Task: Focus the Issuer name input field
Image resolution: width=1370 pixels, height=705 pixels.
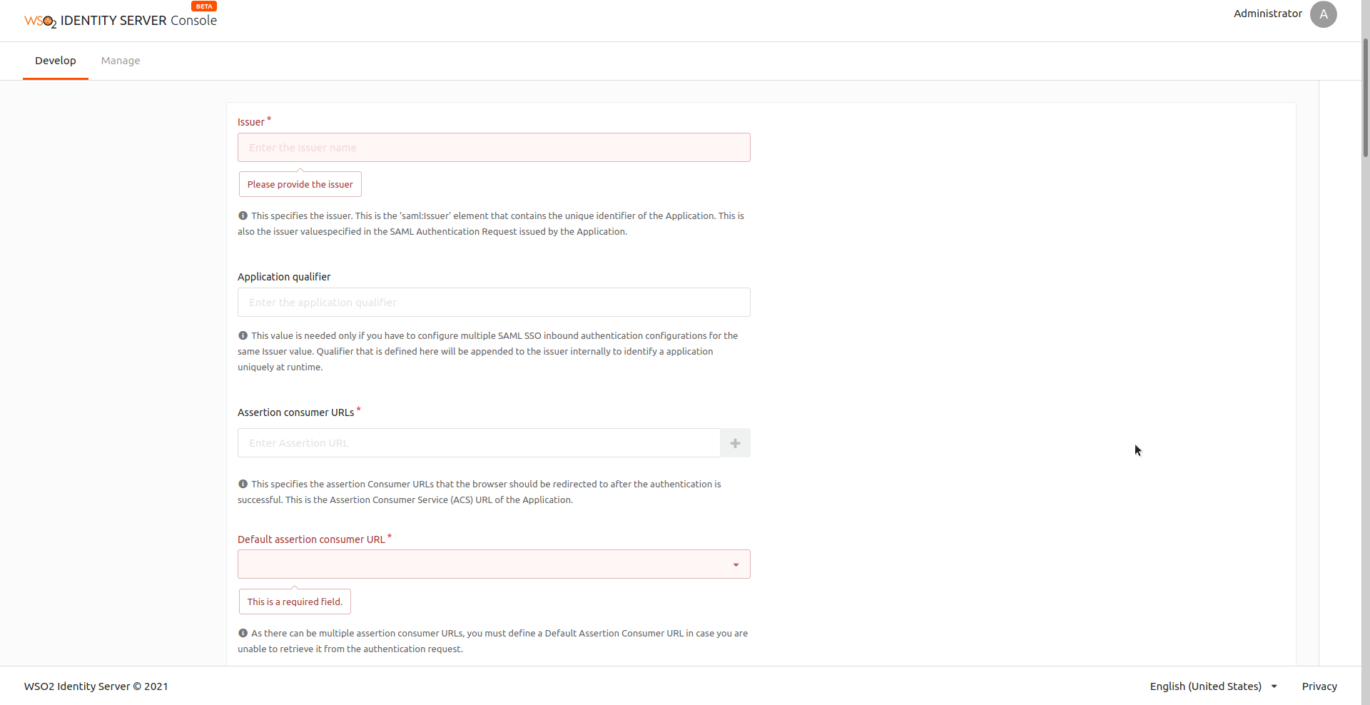Action: click(494, 148)
